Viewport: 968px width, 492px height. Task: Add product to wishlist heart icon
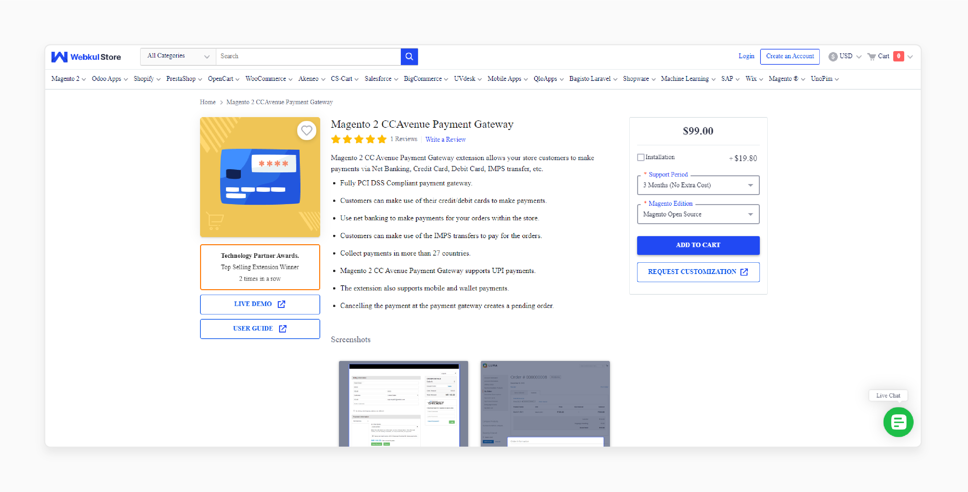(x=307, y=130)
